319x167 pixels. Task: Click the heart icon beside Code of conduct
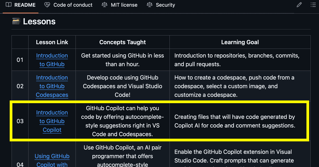click(x=47, y=5)
